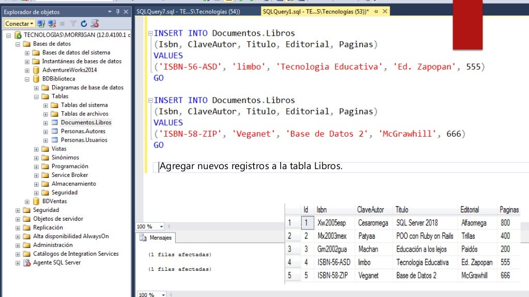Select the Documentos.Libros table
Viewport: 529px width, 297px height.
(x=86, y=122)
